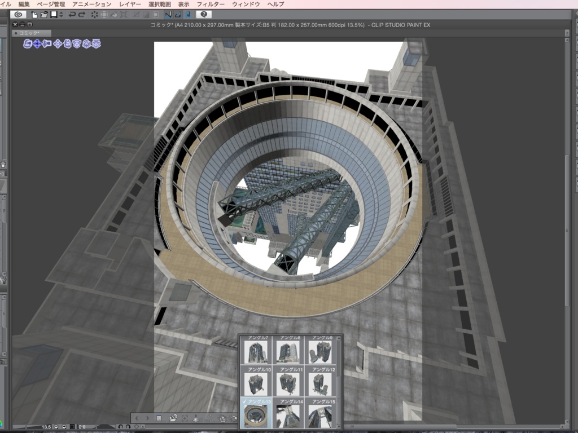578x433 pixels.
Task: Click the fill bucket toolbar icon
Action: point(114,15)
